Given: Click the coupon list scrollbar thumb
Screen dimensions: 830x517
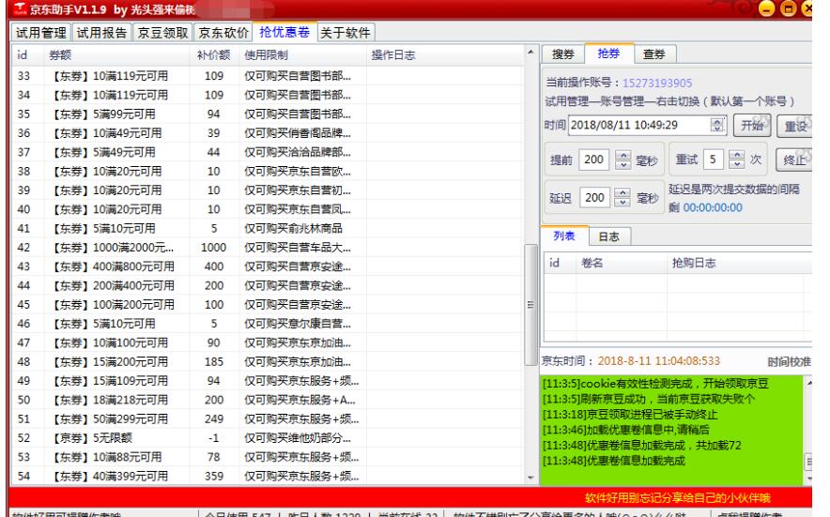Looking at the screenshot, I should point(530,305).
